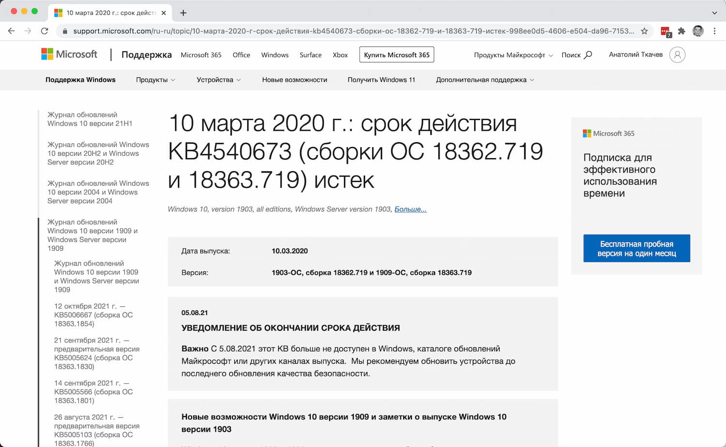Viewport: 726px width, 447px height.
Task: Open the Поддержка link in the header
Action: (x=147, y=55)
